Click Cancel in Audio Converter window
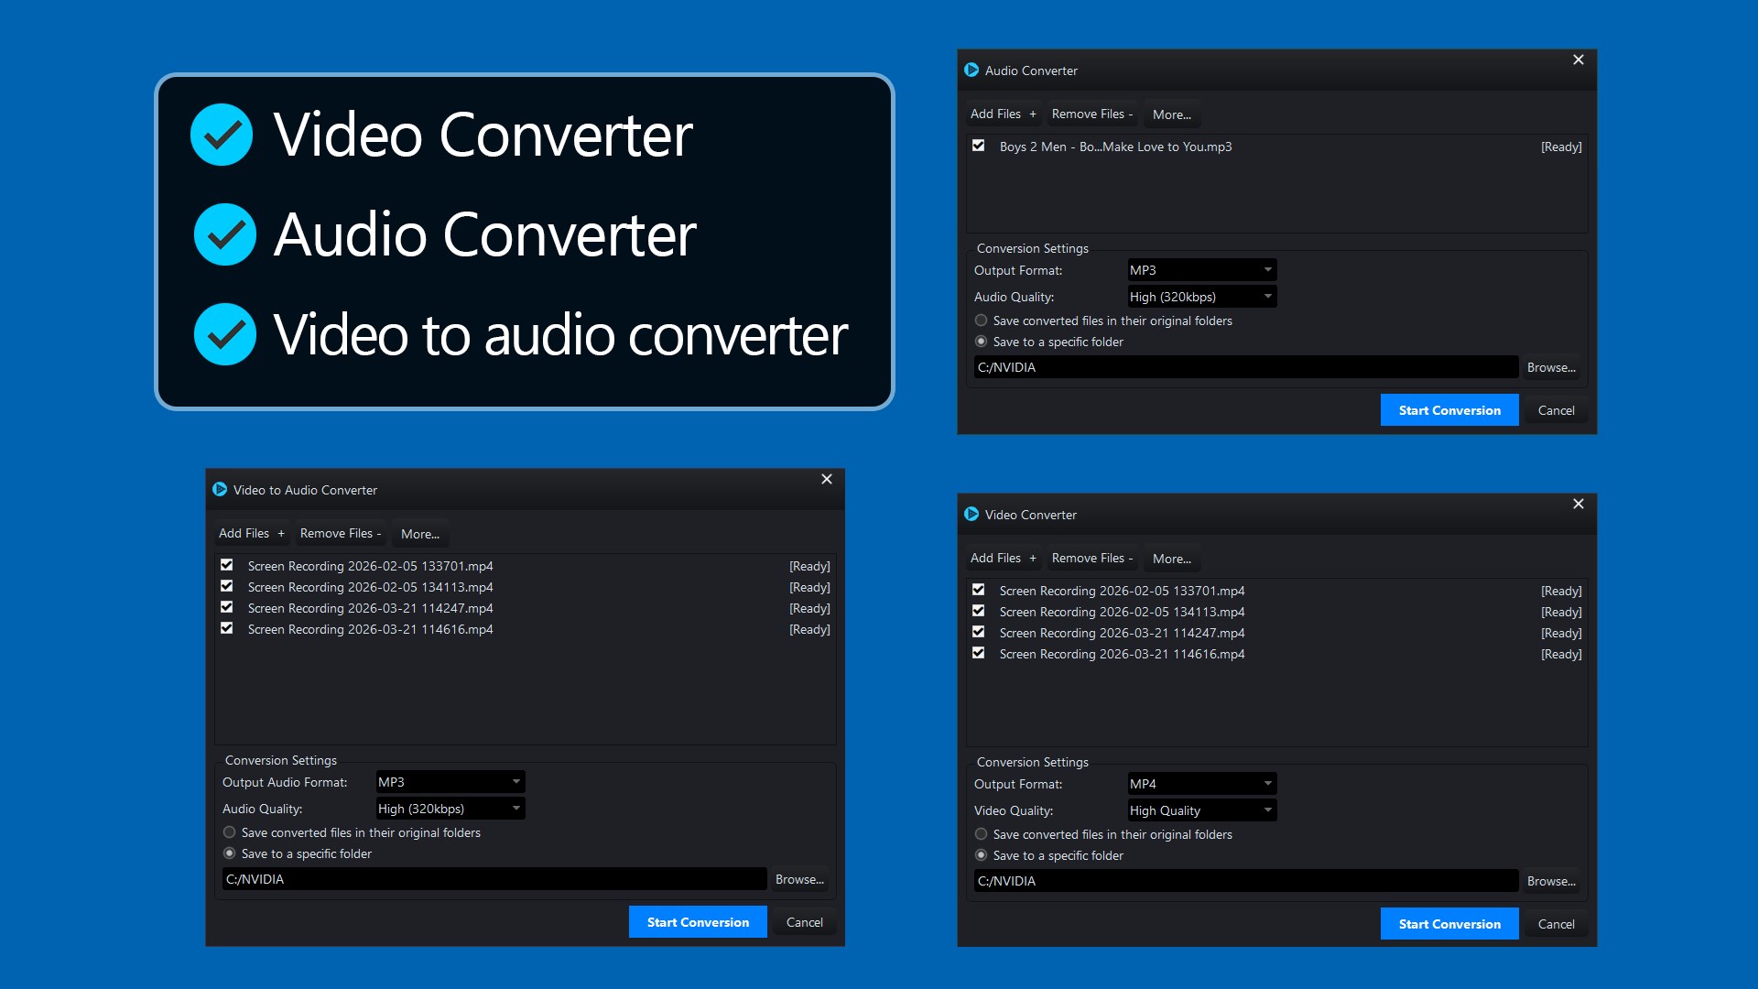The image size is (1758, 989). pos(1557,410)
